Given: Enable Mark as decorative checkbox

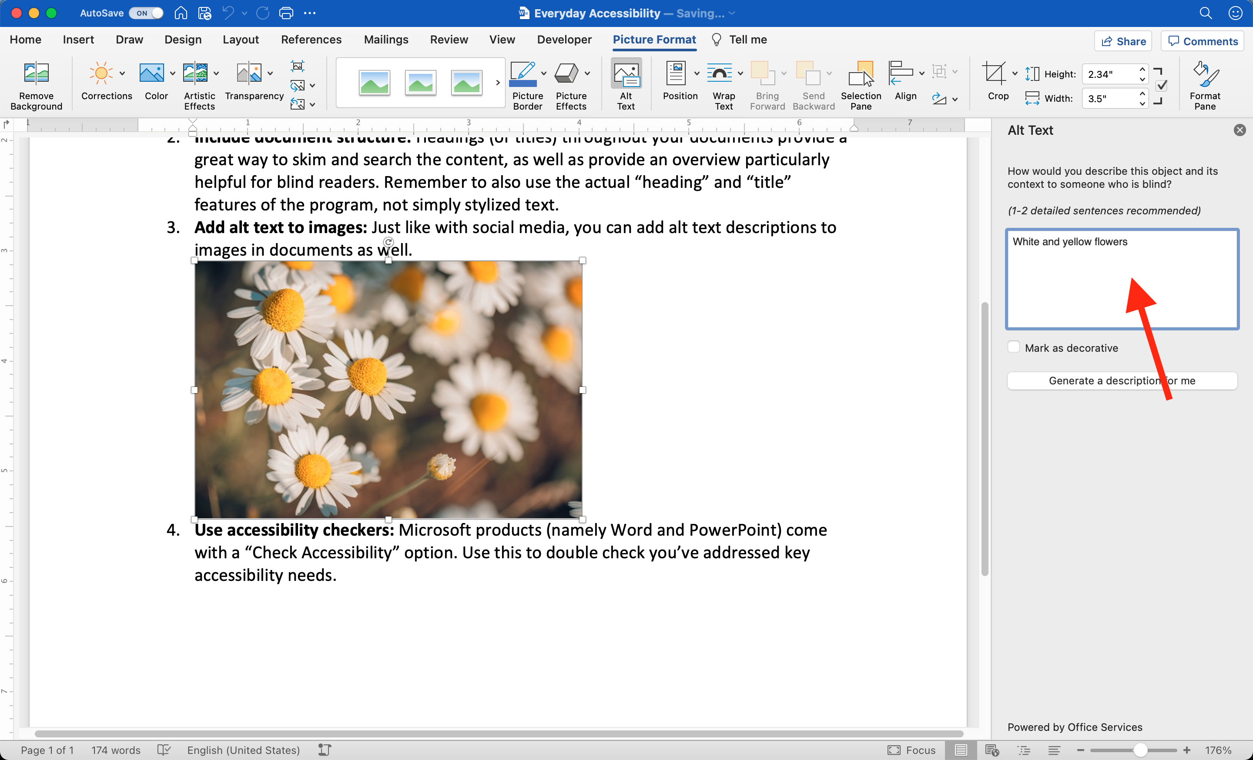Looking at the screenshot, I should pyautogui.click(x=1013, y=347).
